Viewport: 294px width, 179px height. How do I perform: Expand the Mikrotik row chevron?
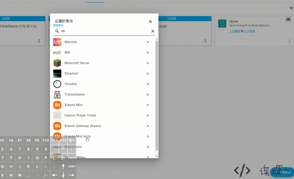(148, 42)
